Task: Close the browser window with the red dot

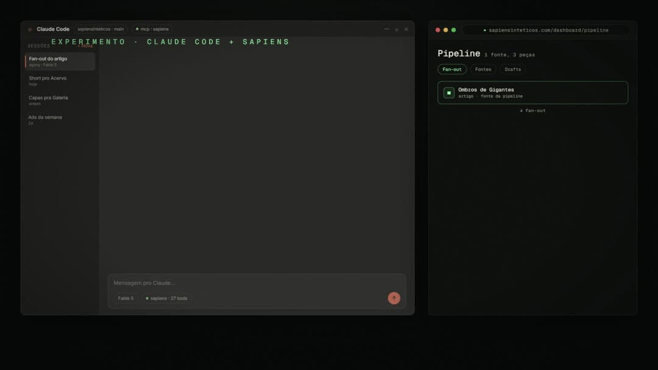Action: click(437, 30)
